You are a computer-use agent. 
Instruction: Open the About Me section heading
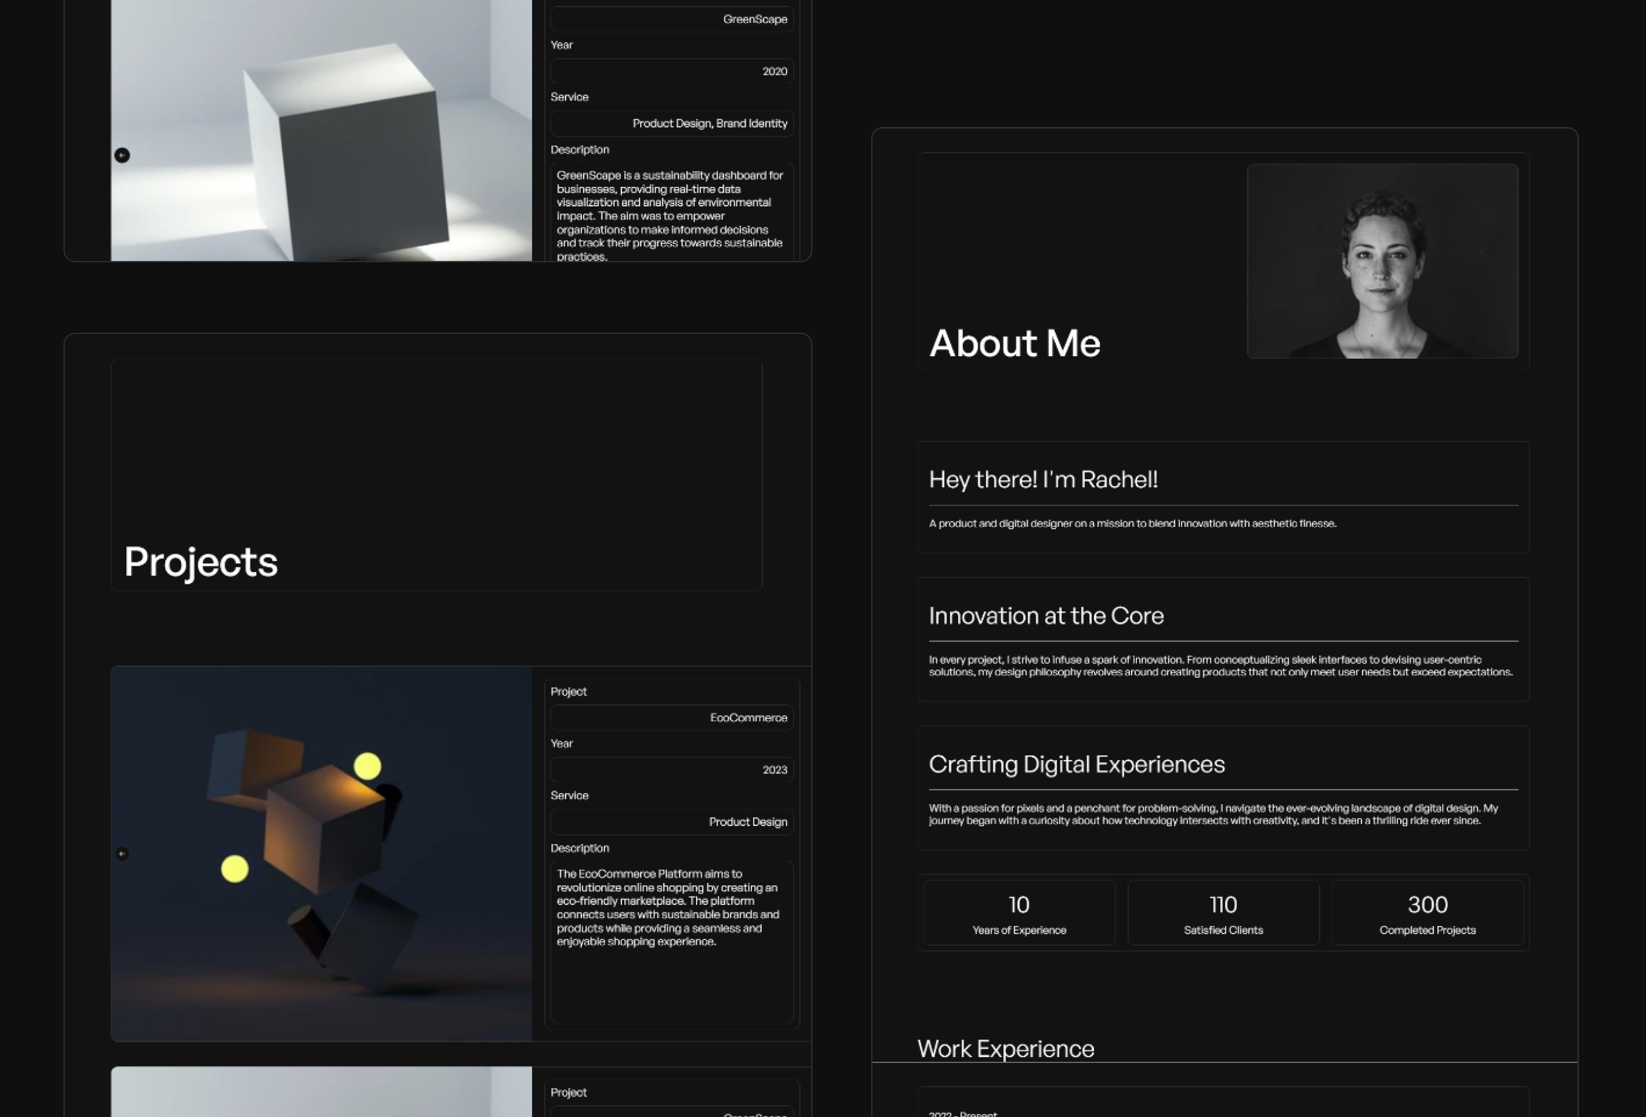1014,343
